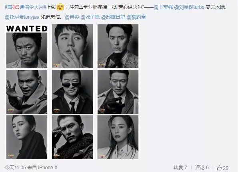Open @王宝强 mention link
This screenshot has width=238, height=172.
pos(163,7)
